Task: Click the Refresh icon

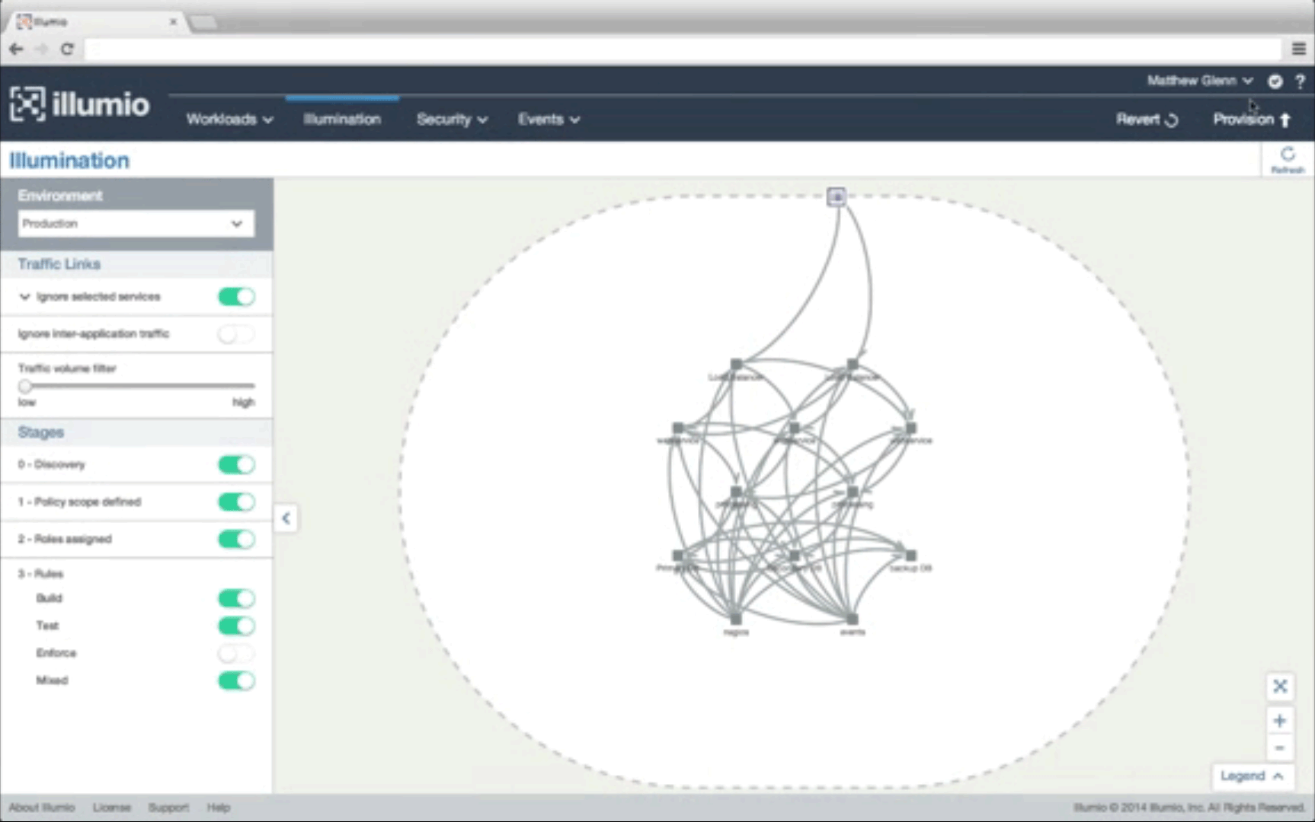Action: (x=1287, y=158)
